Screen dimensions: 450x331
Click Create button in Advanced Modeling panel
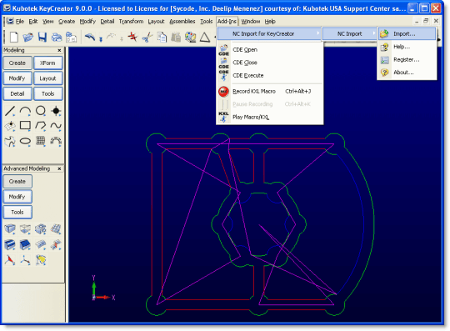(17, 182)
